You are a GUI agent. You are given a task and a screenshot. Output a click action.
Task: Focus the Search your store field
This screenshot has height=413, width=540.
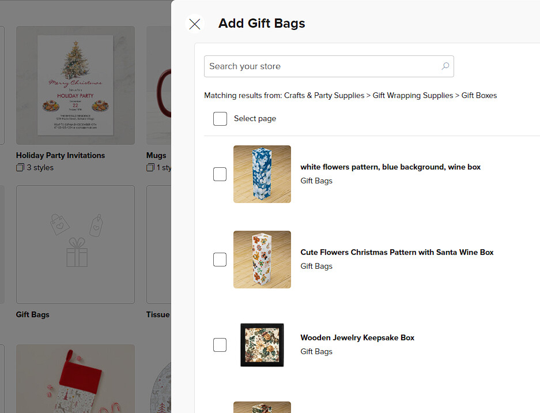(329, 66)
